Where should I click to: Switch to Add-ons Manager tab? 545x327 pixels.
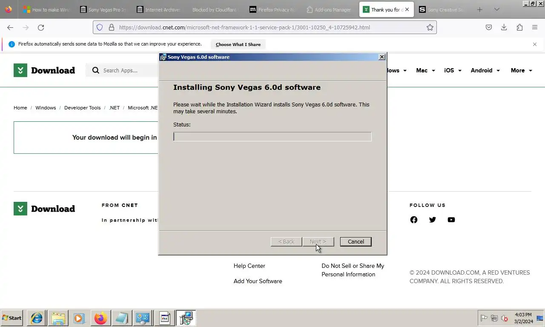329,9
